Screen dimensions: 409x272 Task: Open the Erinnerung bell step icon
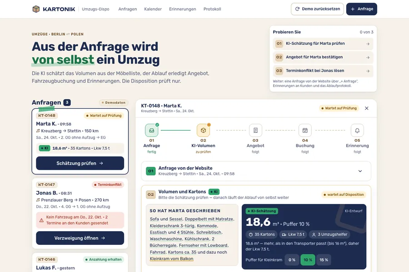(357, 131)
